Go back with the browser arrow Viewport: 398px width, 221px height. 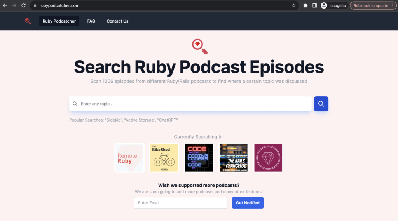(x=5, y=6)
